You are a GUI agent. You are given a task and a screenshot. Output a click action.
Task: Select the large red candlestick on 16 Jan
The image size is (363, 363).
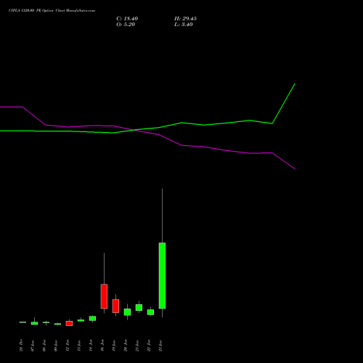[104, 296]
